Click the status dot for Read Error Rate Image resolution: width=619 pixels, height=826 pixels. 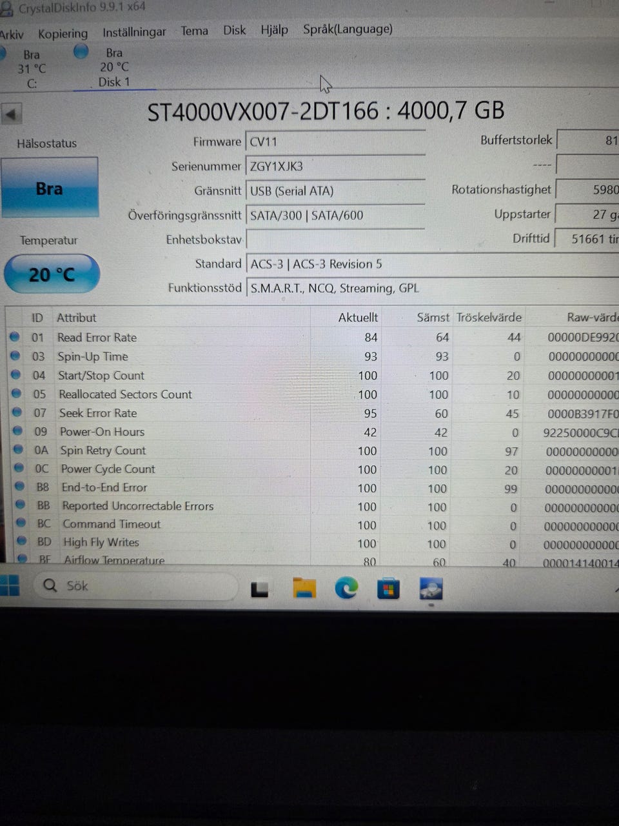[15, 336]
